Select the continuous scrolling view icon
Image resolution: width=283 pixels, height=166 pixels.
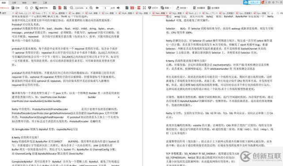[x=65, y=8]
